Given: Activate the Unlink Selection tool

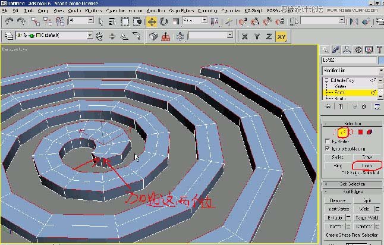Looking at the screenshot, I should point(48,22).
